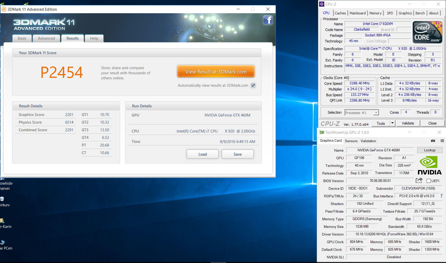Select the CPU tab in CPU-Z

(326, 13)
